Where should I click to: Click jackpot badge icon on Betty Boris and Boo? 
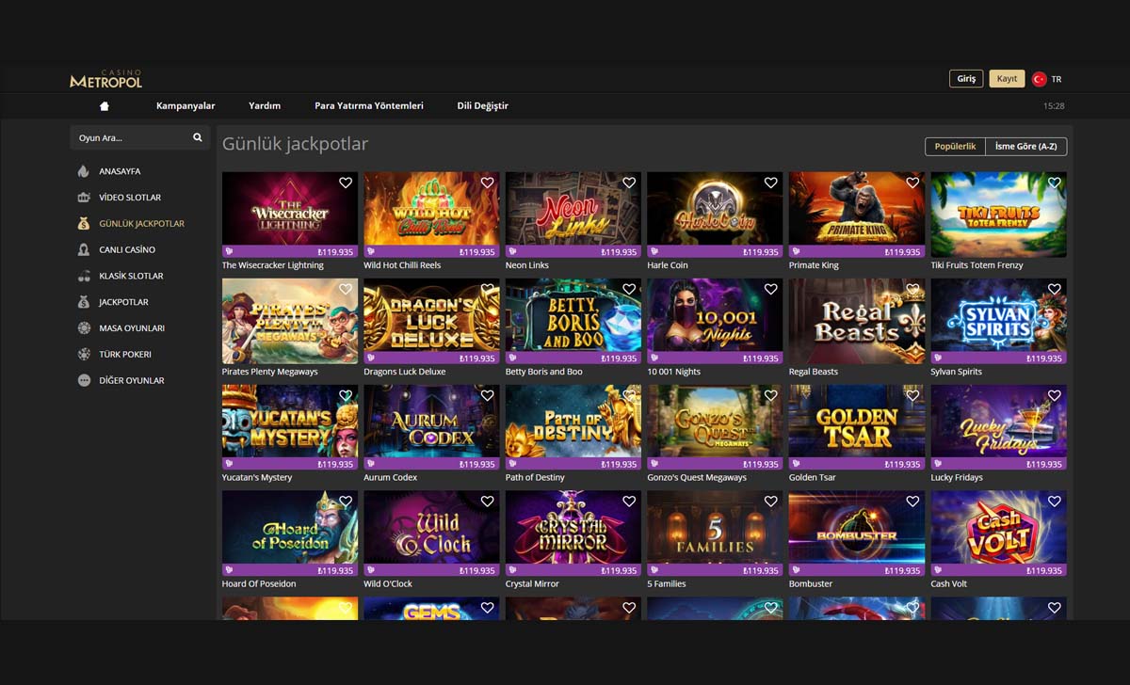pyautogui.click(x=512, y=358)
